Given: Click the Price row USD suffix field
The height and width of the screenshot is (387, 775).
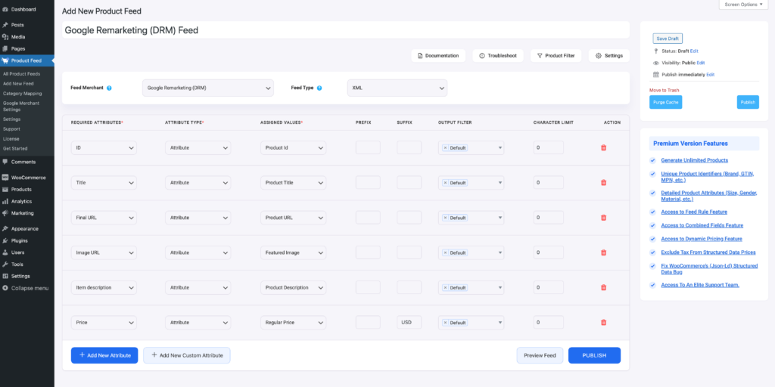Looking at the screenshot, I should click(409, 322).
